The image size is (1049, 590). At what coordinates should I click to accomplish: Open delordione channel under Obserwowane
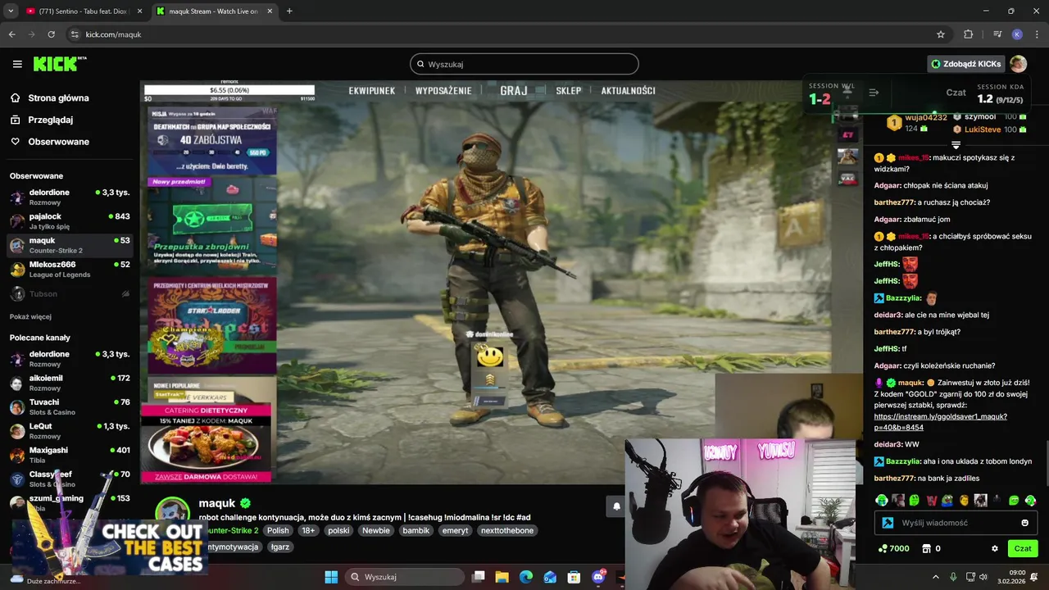70,197
